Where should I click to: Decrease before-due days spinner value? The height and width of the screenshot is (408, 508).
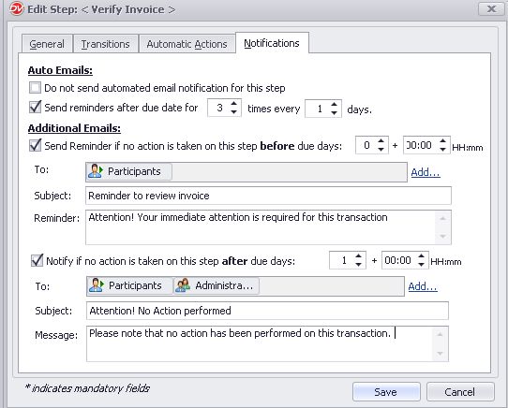pos(381,149)
